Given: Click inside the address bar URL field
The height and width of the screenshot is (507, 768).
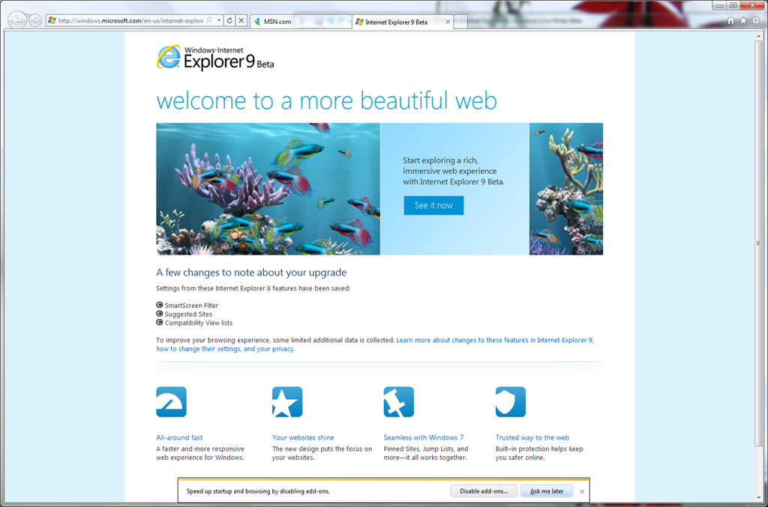Looking at the screenshot, I should tap(130, 20).
